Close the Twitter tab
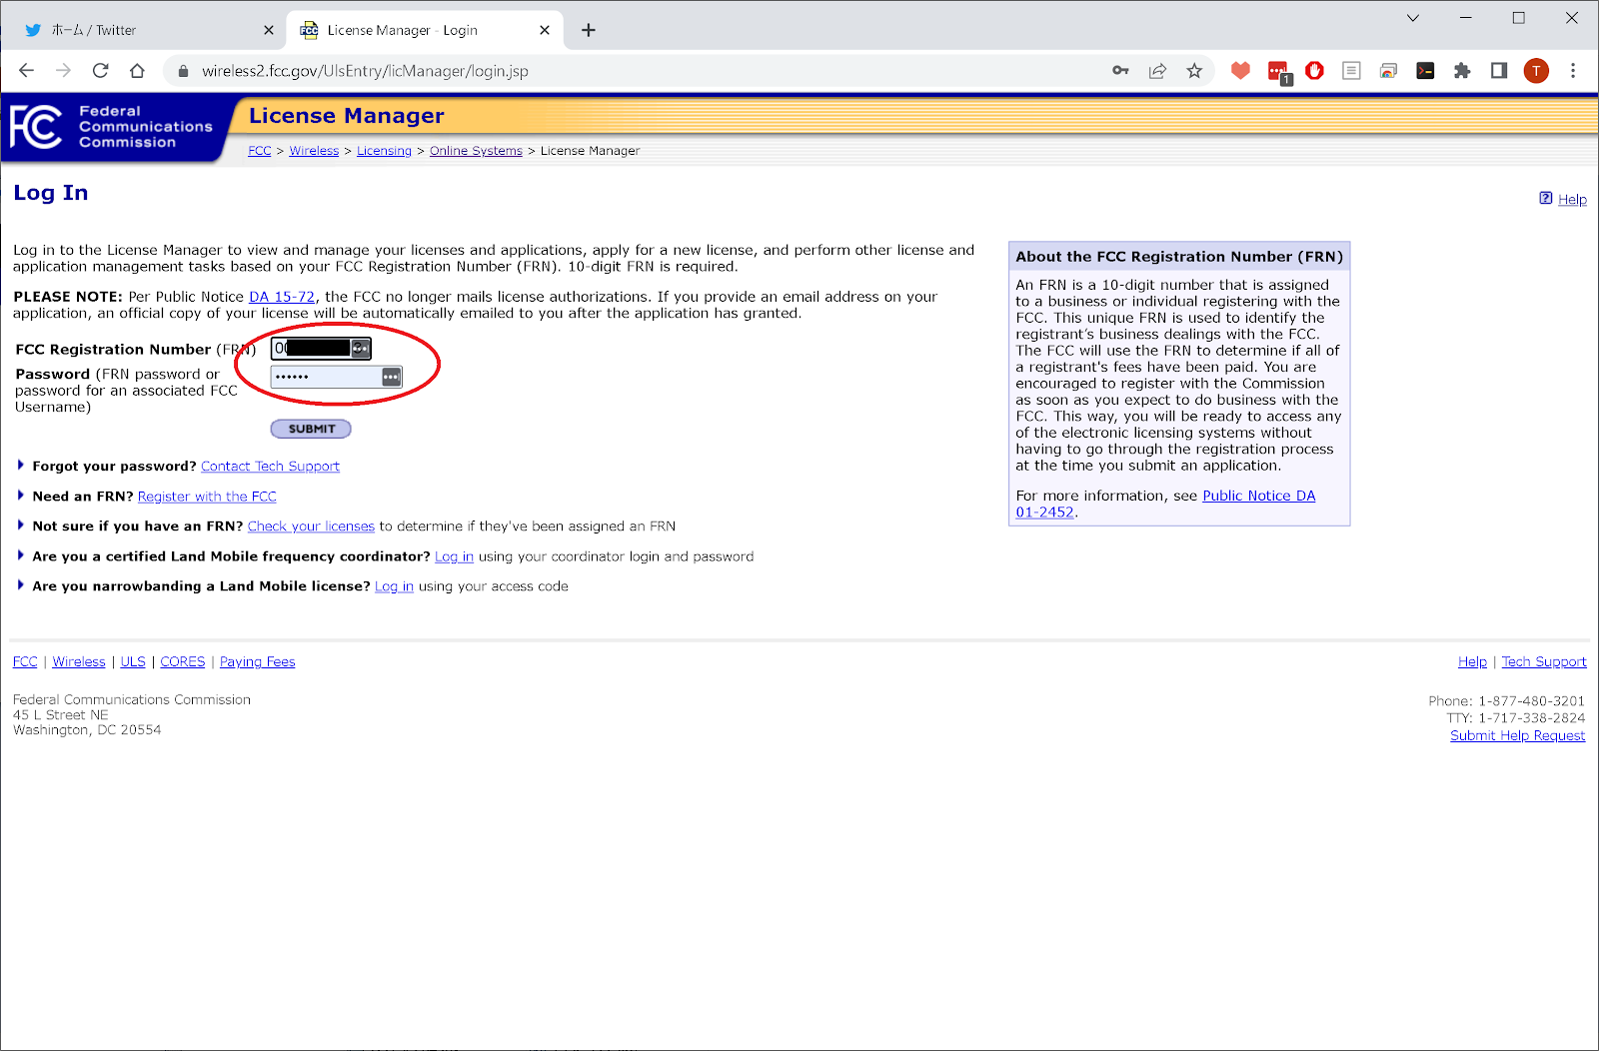Image resolution: width=1599 pixels, height=1051 pixels. 269,30
